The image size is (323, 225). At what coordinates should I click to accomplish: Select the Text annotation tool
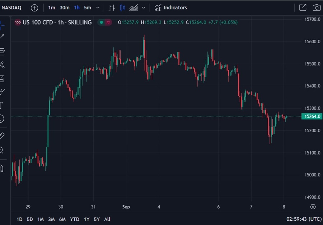[1, 105]
